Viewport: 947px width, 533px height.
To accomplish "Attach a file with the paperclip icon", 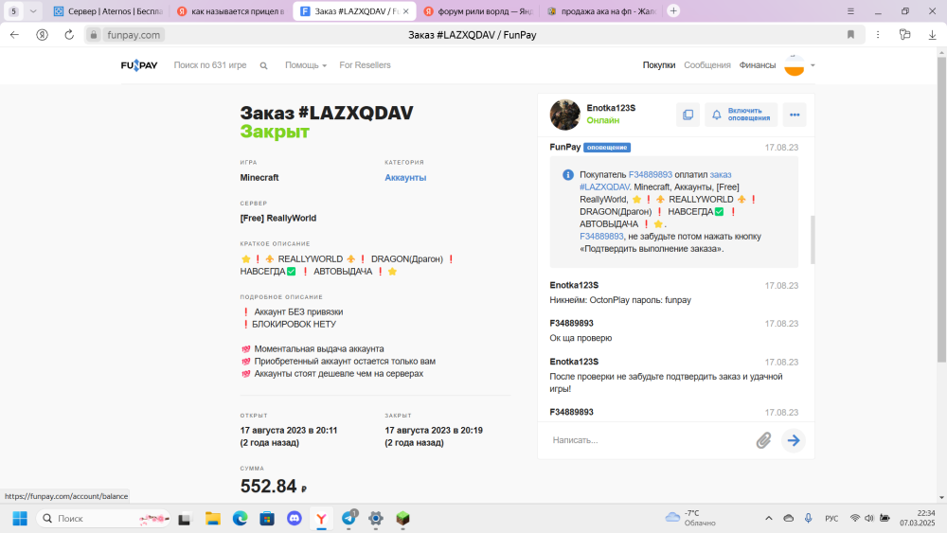I will coord(763,440).
